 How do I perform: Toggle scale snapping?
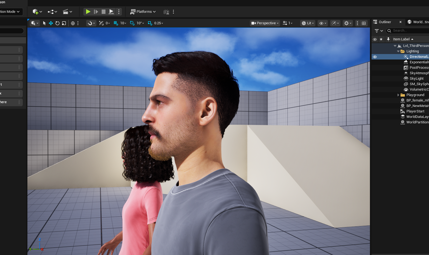tap(150, 23)
